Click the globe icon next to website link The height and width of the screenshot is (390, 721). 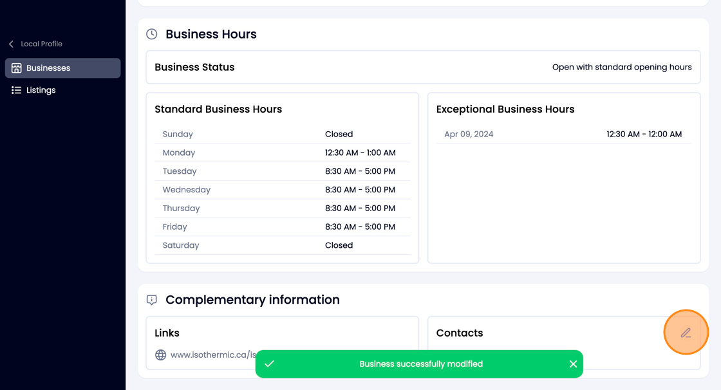(x=160, y=355)
